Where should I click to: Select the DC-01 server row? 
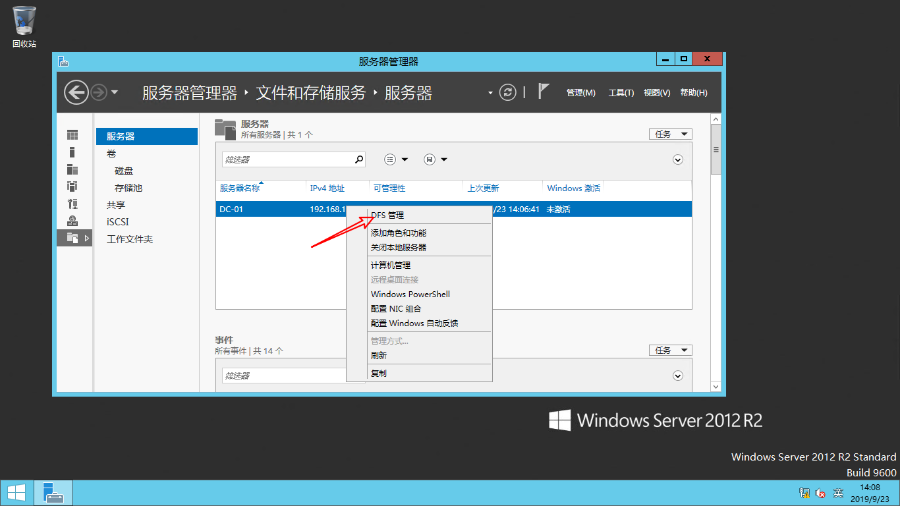453,209
